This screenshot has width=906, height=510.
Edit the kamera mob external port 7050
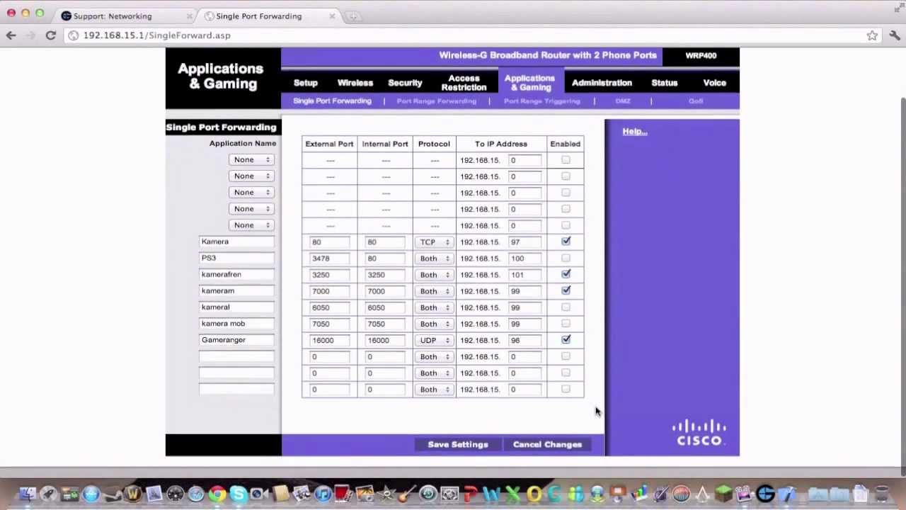click(x=330, y=324)
